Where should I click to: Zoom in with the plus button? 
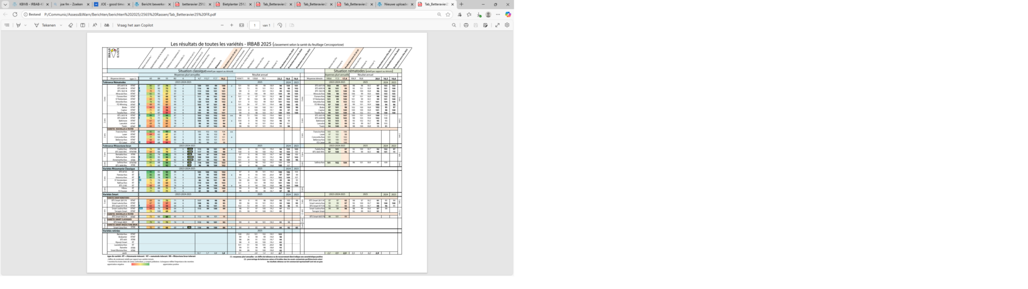(232, 25)
